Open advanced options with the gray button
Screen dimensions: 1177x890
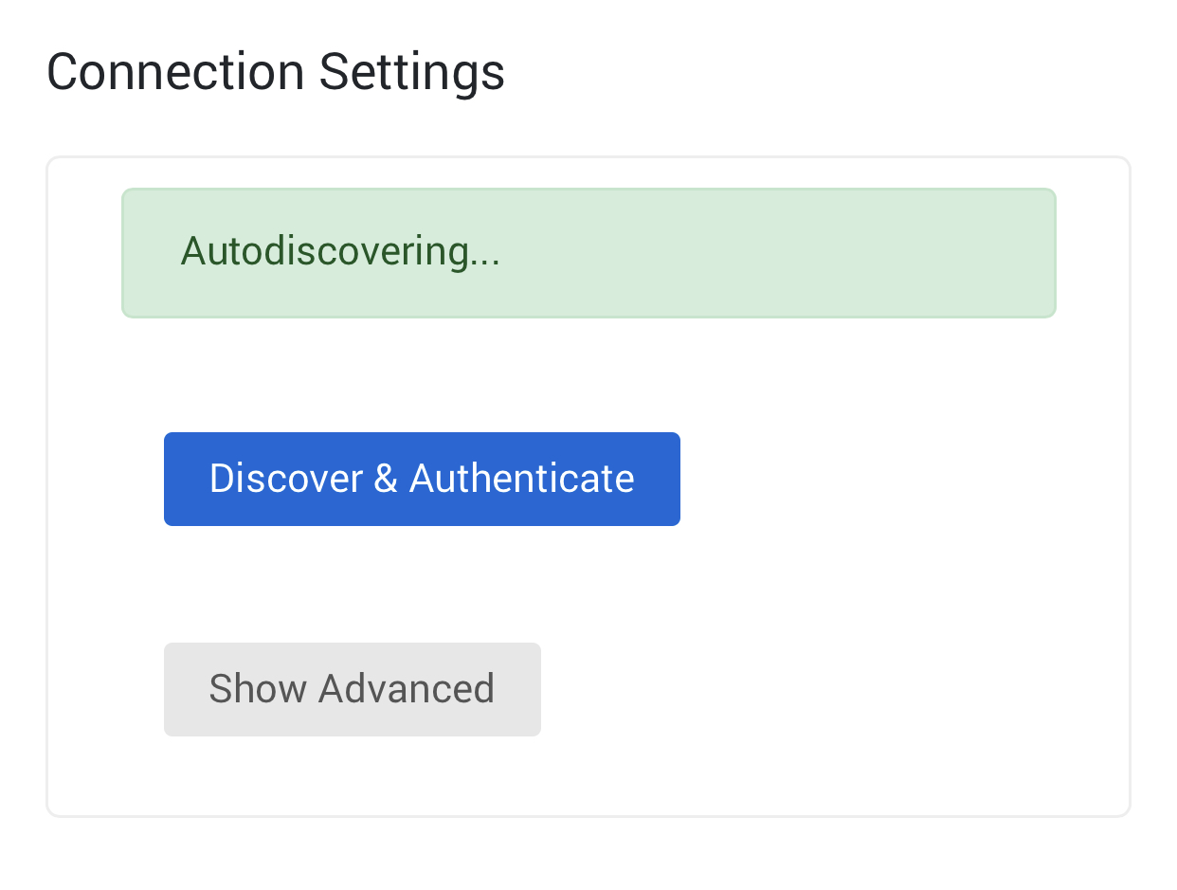point(352,689)
